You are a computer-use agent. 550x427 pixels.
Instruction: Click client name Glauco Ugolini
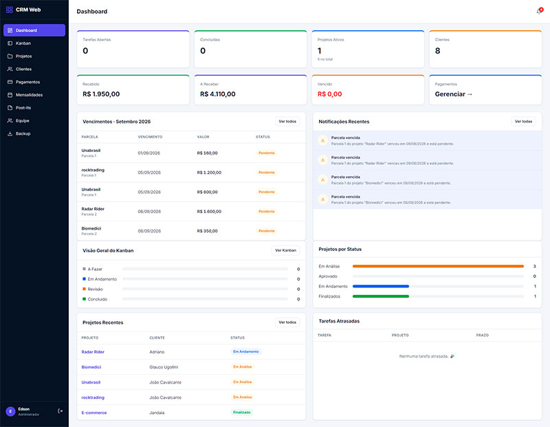coord(164,367)
